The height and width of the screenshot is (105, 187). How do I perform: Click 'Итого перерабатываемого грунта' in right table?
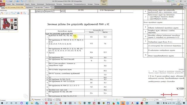(x=161, y=56)
